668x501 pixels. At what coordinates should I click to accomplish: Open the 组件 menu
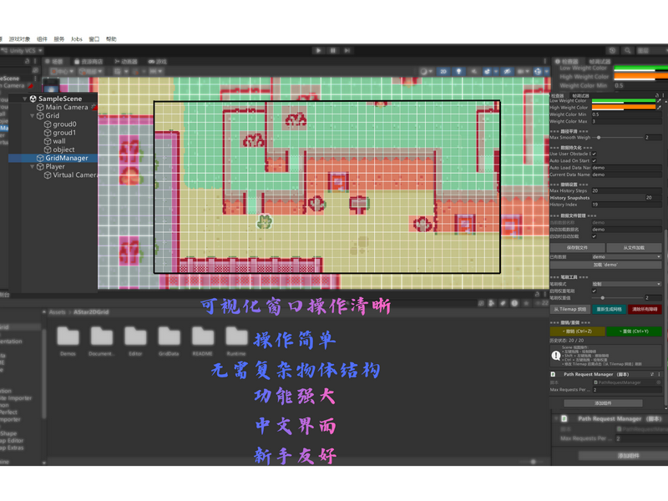click(x=43, y=39)
